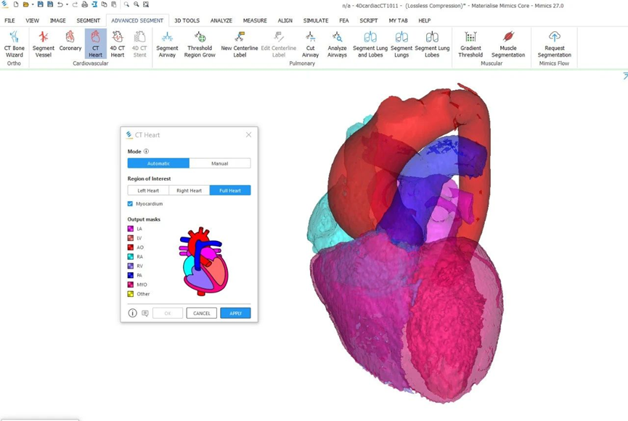Choose Right Heart region of interest
This screenshot has height=421, width=628.
click(189, 190)
